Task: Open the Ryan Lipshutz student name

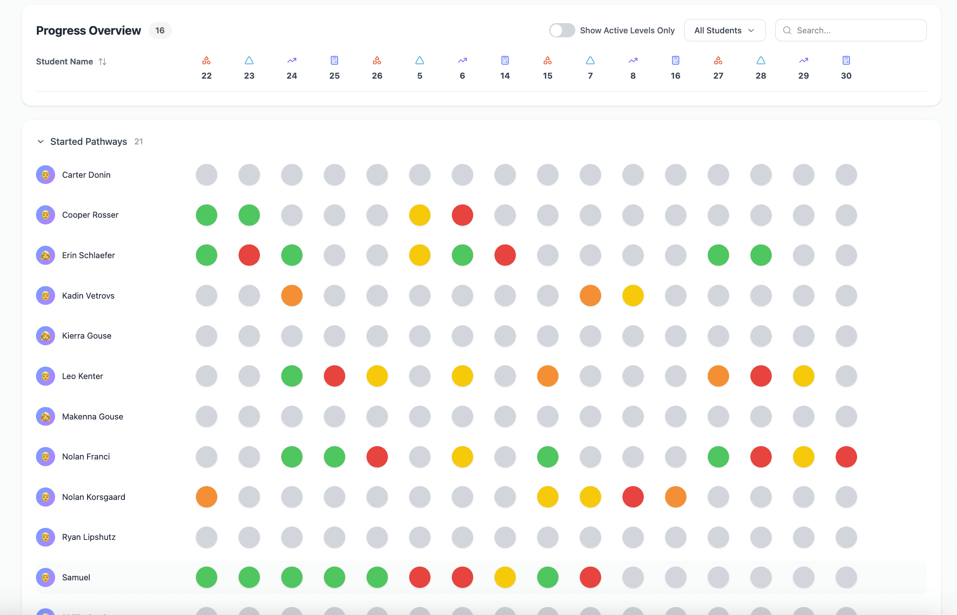Action: [x=89, y=537]
